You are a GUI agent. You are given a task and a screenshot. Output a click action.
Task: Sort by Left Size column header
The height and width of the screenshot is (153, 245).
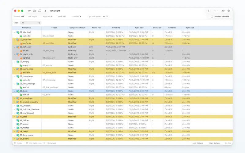point(172,28)
